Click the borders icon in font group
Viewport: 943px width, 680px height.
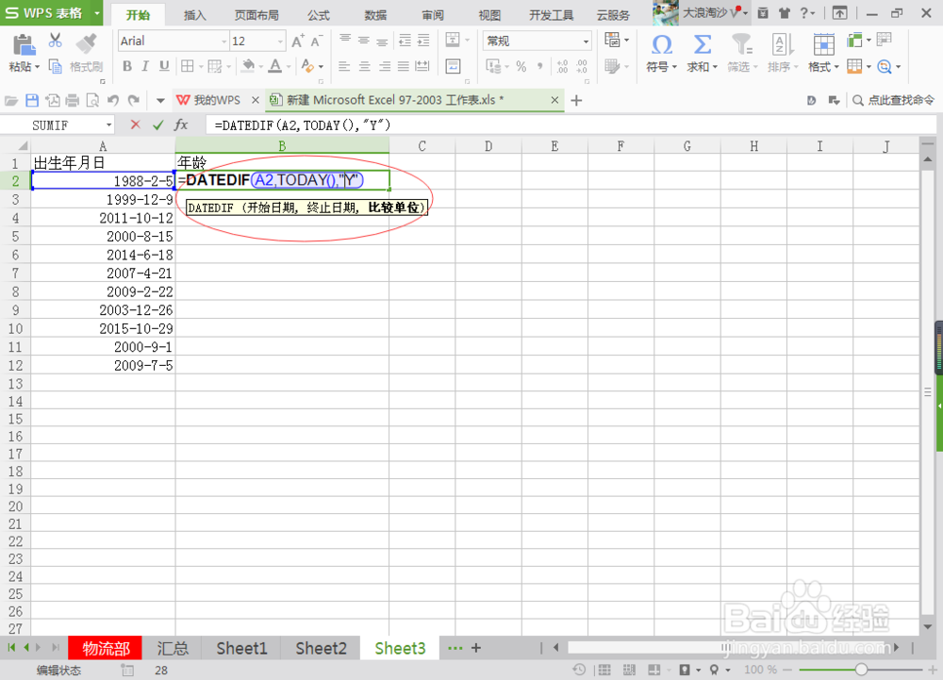coord(188,66)
